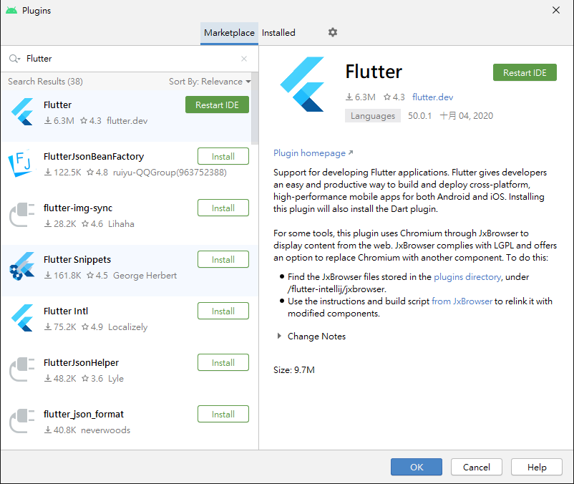
Task: Open the from JxBrowser link
Action: [x=462, y=301]
